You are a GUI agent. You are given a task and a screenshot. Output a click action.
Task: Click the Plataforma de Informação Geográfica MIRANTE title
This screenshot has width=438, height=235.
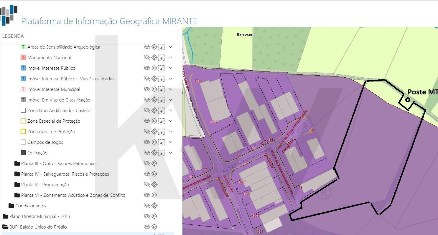point(109,21)
